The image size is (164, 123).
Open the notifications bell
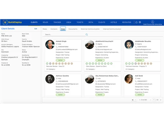click(136, 22)
